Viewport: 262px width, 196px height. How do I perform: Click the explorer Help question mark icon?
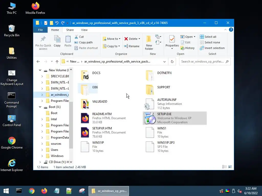tap(231, 30)
